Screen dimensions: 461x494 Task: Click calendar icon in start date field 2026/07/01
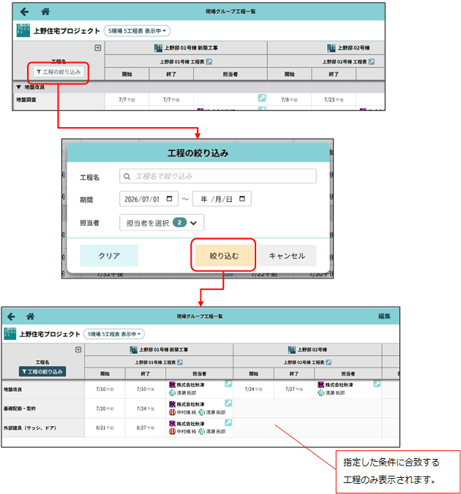click(x=170, y=199)
